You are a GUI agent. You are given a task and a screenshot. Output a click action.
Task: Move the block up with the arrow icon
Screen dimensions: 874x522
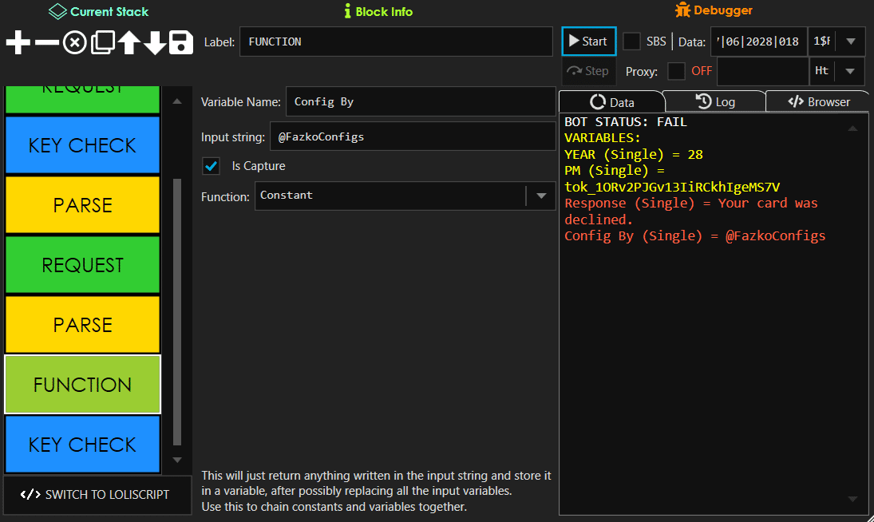coord(128,42)
